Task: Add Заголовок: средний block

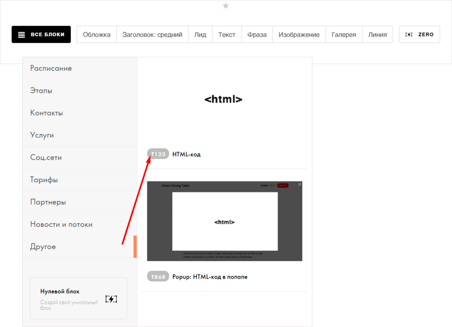Action: [x=152, y=34]
